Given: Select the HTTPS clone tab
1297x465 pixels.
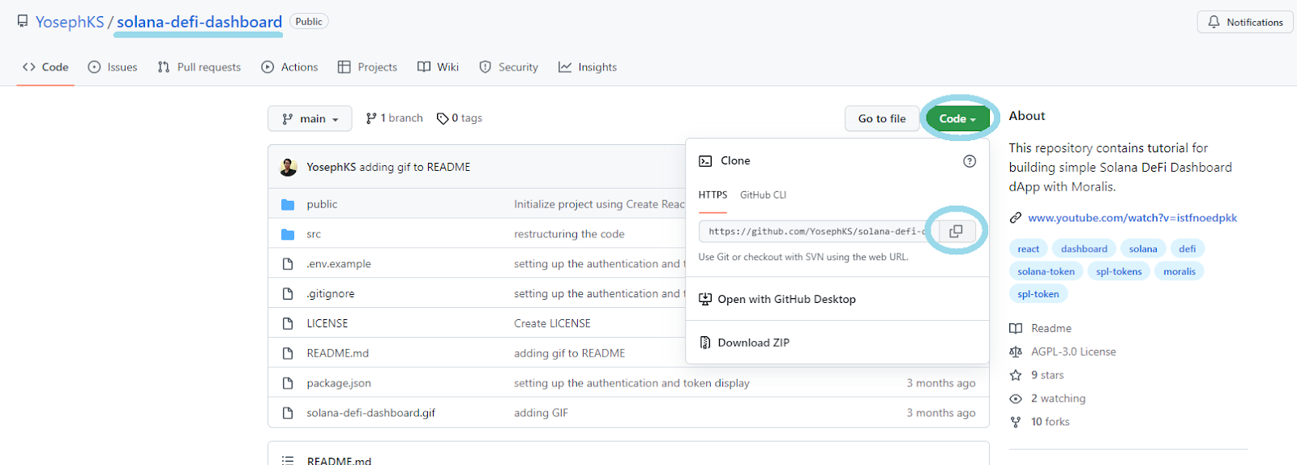Looking at the screenshot, I should click(x=713, y=195).
